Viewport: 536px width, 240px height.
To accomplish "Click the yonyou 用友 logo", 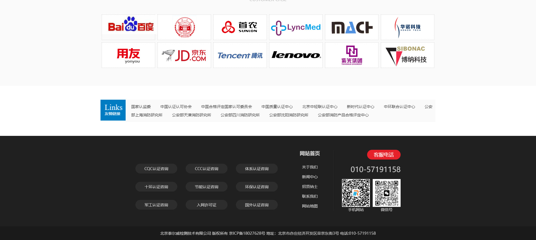I will [x=128, y=55].
